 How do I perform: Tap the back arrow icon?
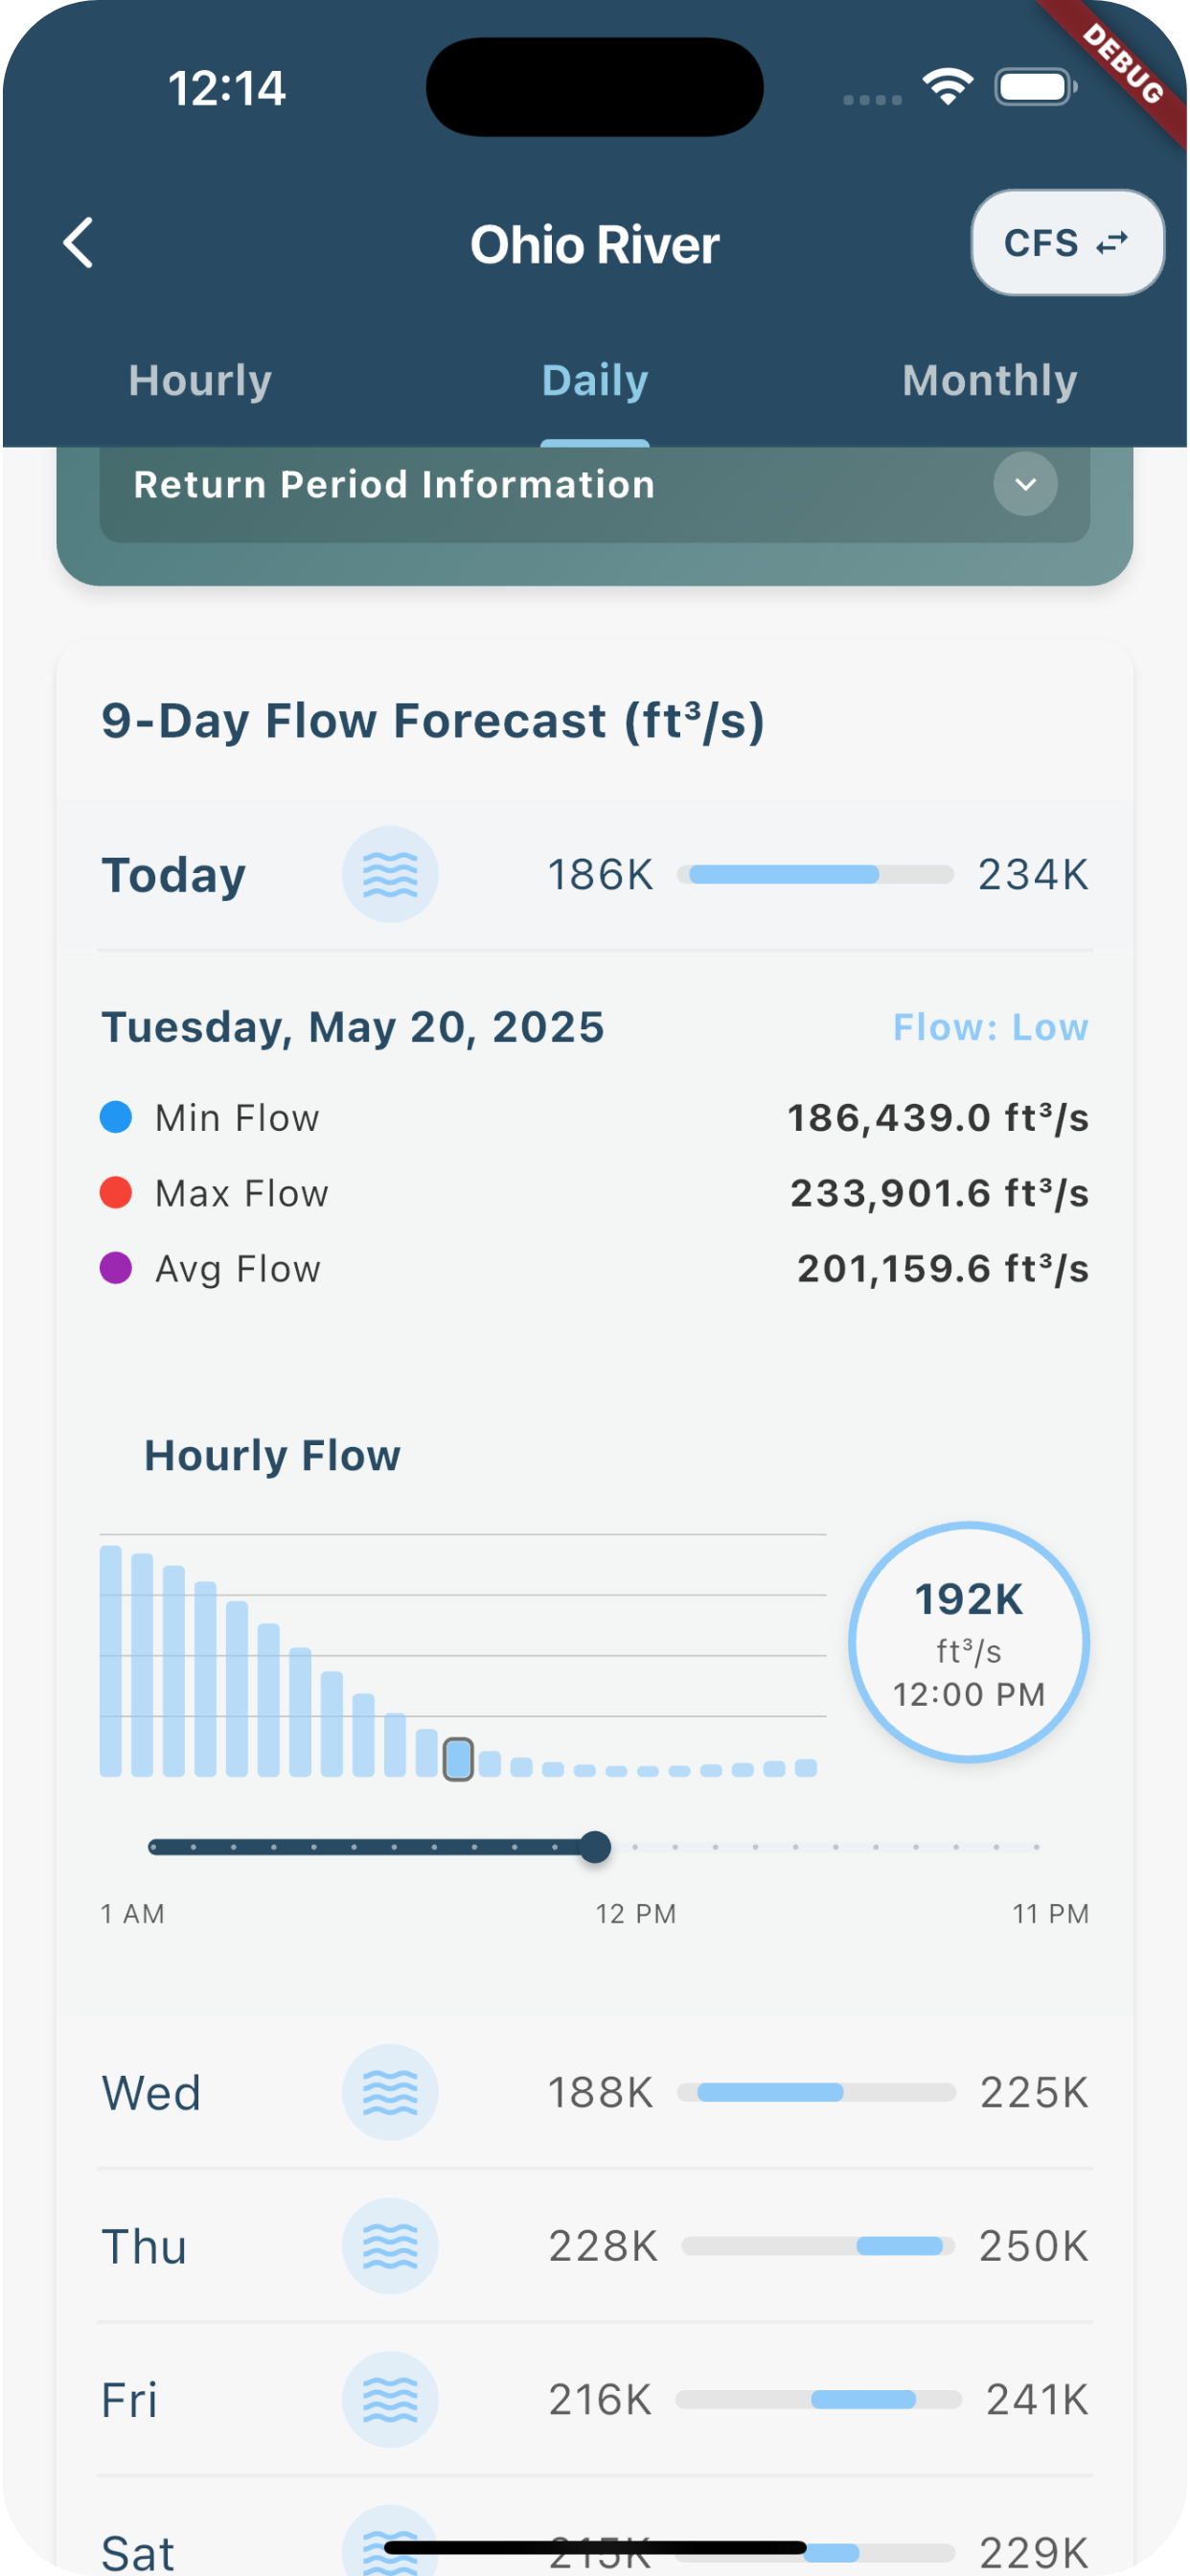(79, 243)
